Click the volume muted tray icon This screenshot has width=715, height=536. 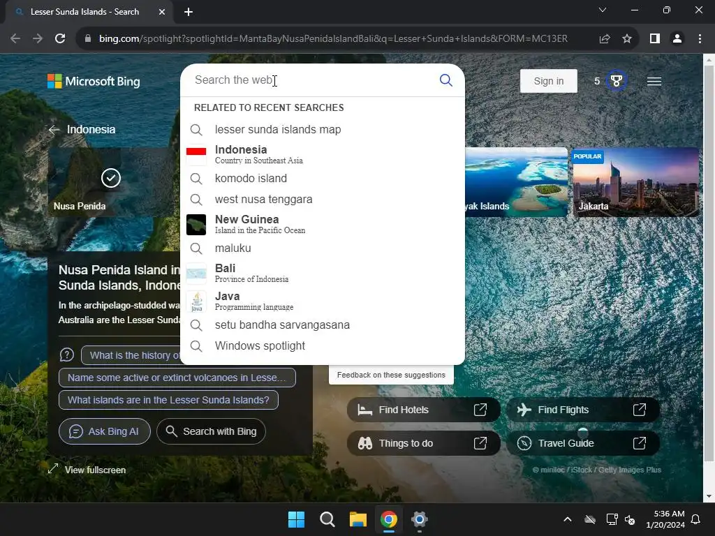point(631,519)
